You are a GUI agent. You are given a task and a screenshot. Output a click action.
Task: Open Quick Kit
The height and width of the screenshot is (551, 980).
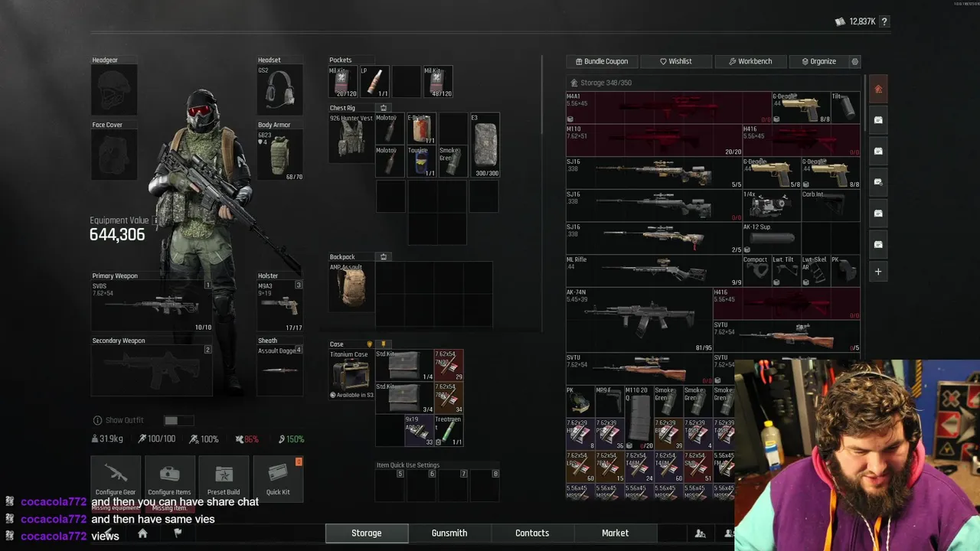[278, 478]
